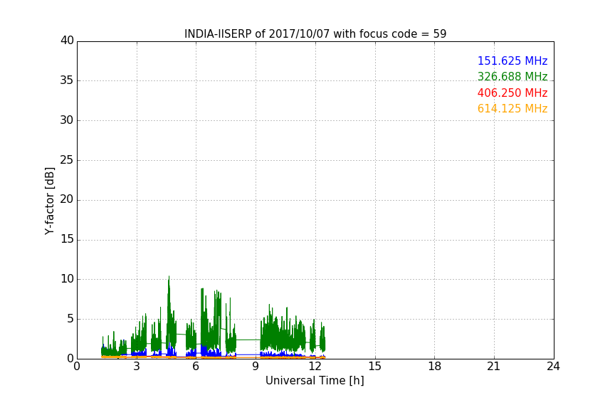Click x-axis tick label 21
615x410 pixels.
(x=494, y=367)
